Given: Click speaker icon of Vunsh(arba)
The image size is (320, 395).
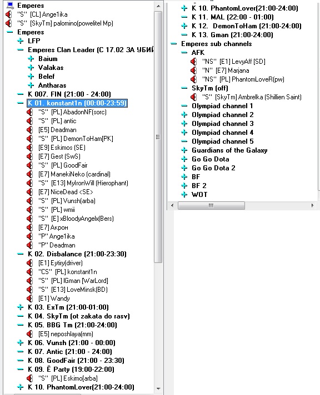Looking at the screenshot, I should (x=30, y=201).
